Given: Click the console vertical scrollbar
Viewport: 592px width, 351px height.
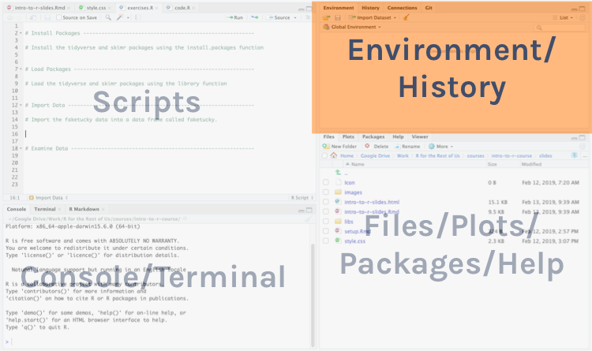Looking at the screenshot, I should (x=313, y=295).
